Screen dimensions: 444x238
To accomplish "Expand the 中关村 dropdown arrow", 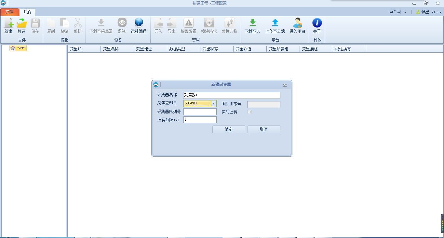I will click(x=405, y=12).
